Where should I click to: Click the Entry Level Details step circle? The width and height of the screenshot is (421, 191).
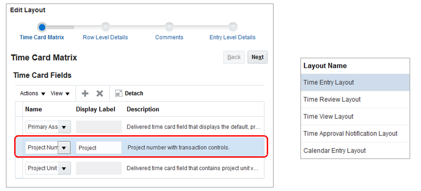click(233, 27)
